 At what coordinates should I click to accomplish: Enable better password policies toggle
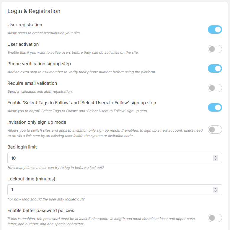click(215, 218)
